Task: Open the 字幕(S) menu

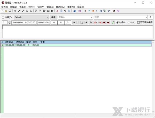Action: [x=23, y=7]
